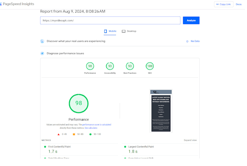
Task: Click the Copy Link button
Action: click(x=223, y=4)
